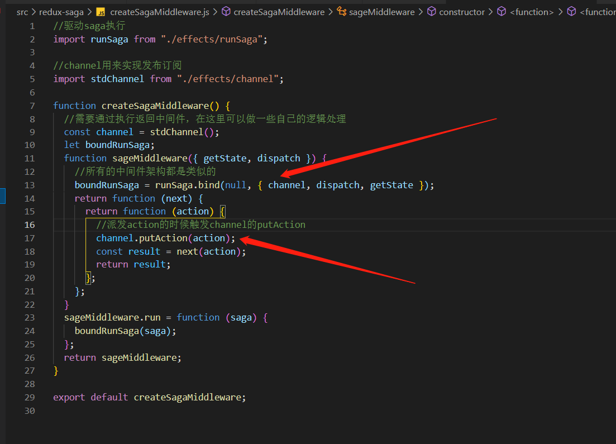
Task: Click runSaga.bind on line 13
Action: 187,185
